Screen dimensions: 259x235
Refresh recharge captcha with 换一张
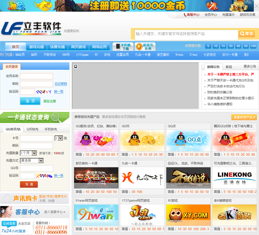click(x=59, y=176)
